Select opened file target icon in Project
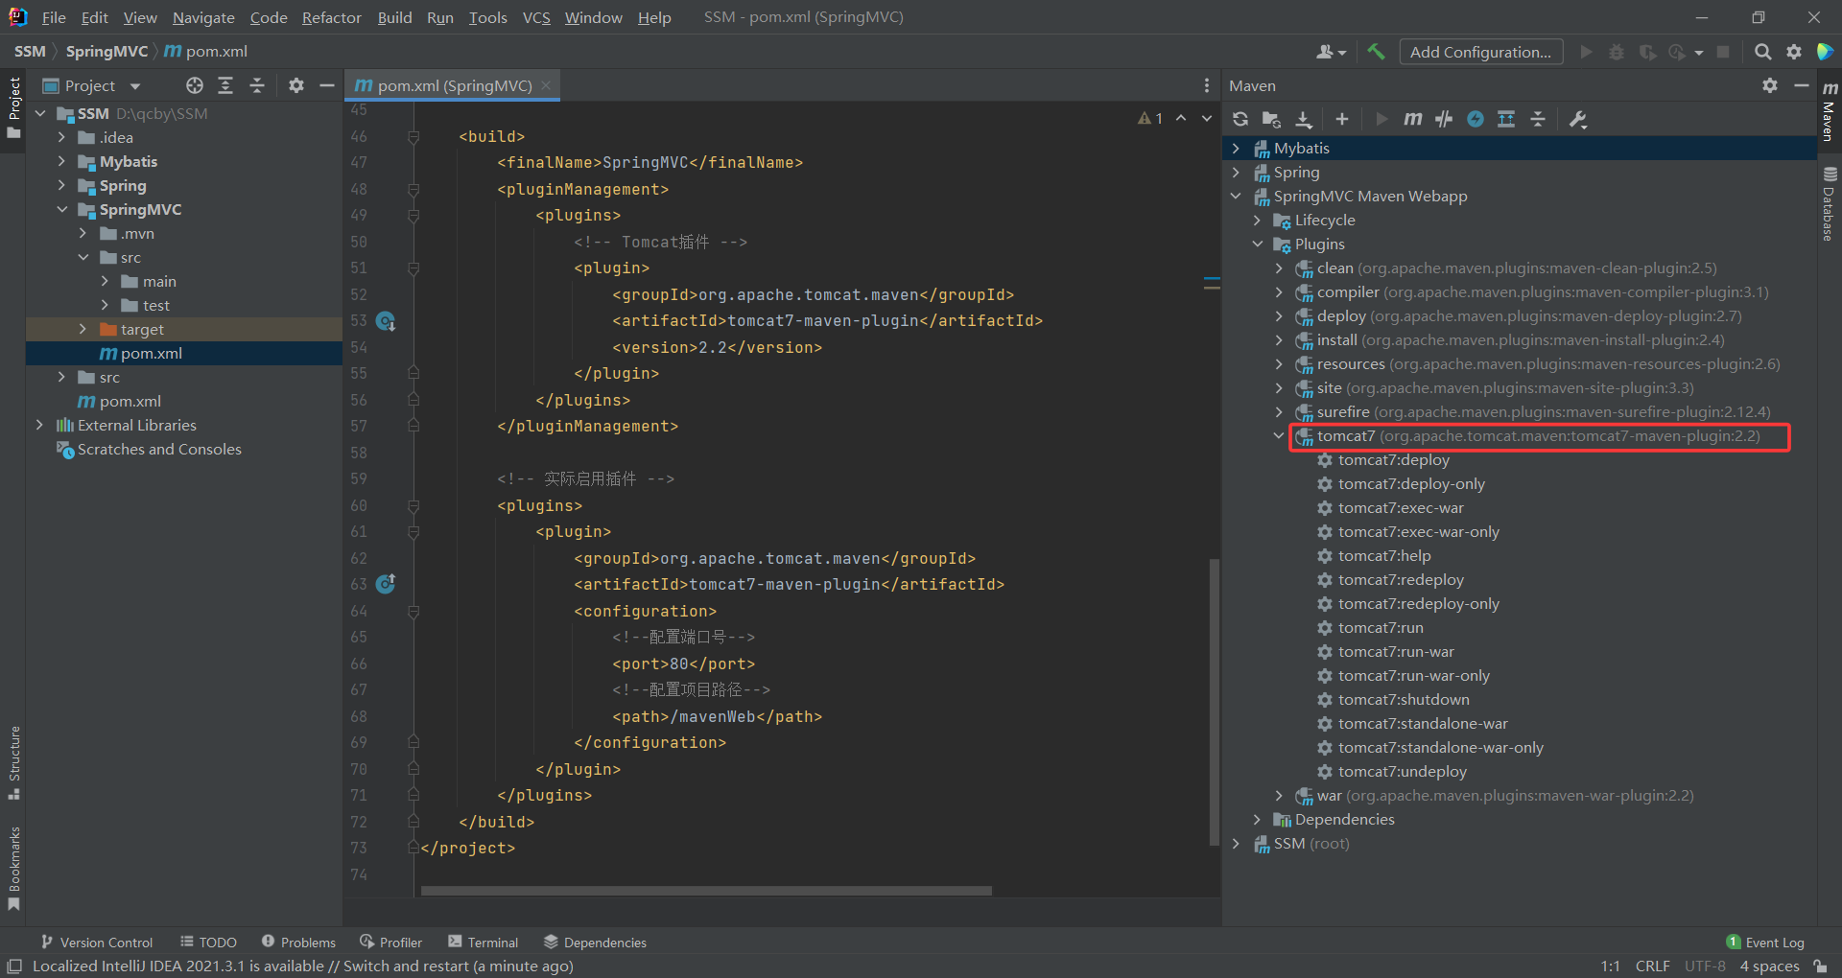 pyautogui.click(x=195, y=85)
